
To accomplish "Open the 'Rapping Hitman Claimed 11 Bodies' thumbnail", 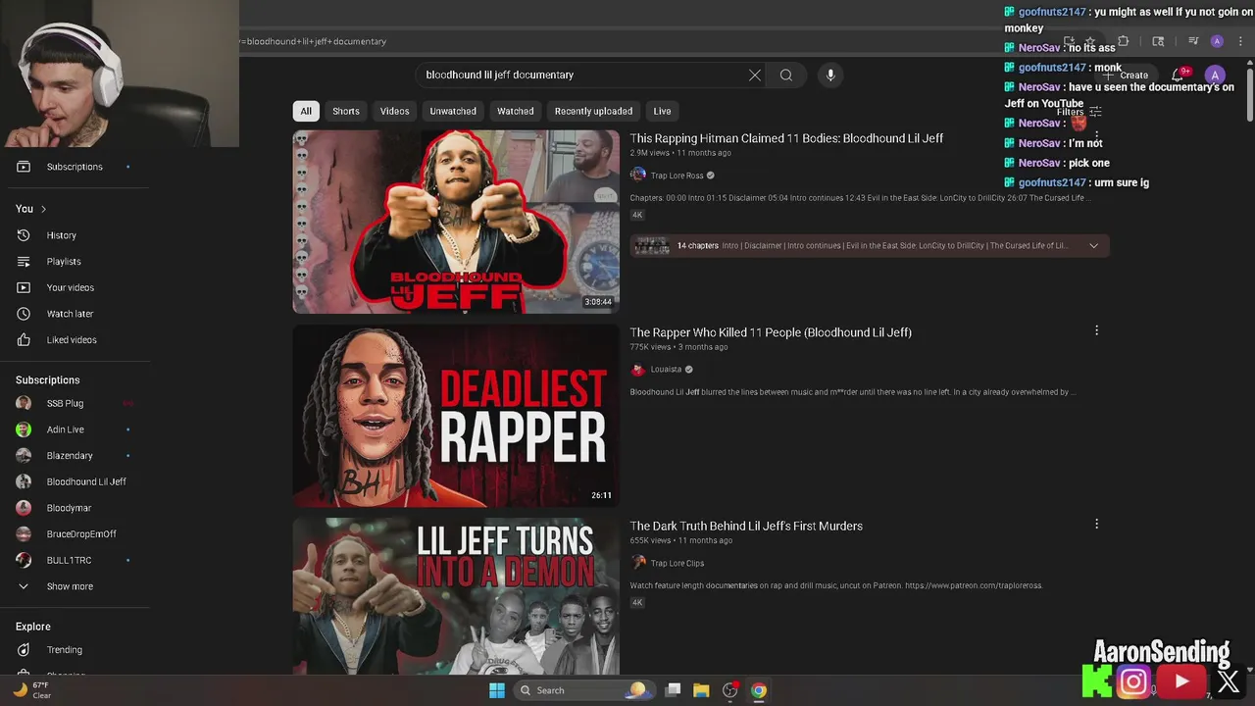I will pos(456,222).
